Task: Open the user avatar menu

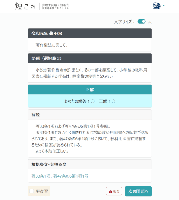Action: pyautogui.click(x=157, y=6)
